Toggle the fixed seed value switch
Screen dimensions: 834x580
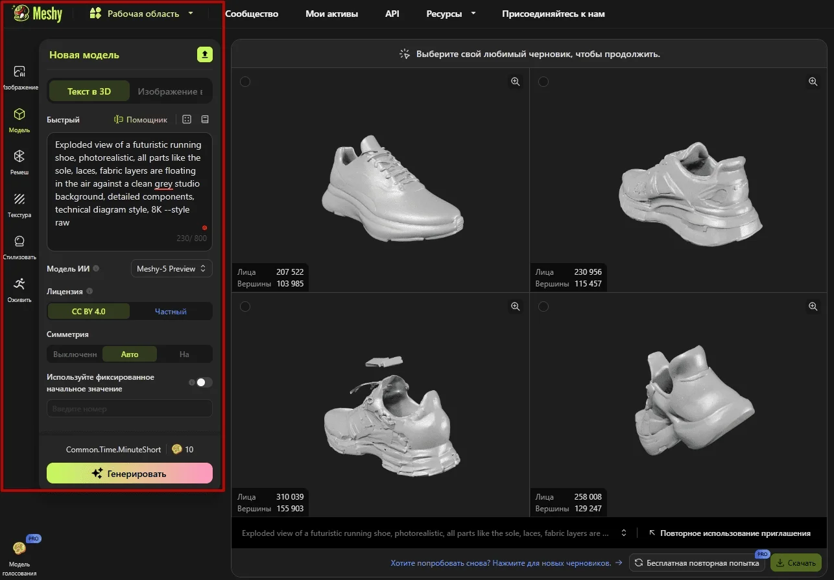pyautogui.click(x=200, y=382)
